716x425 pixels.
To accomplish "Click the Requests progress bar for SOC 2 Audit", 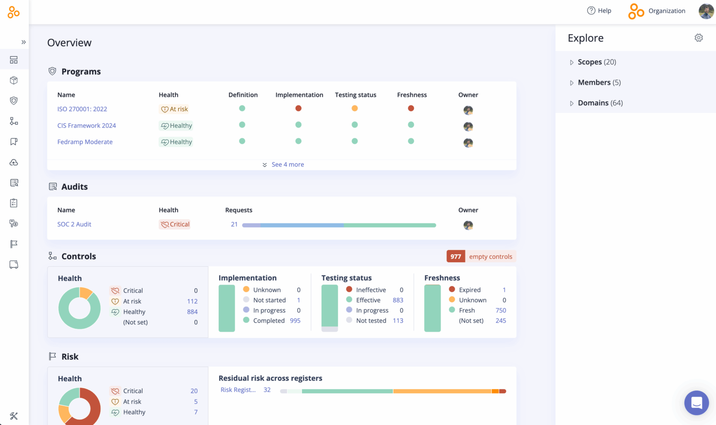I will coord(339,225).
